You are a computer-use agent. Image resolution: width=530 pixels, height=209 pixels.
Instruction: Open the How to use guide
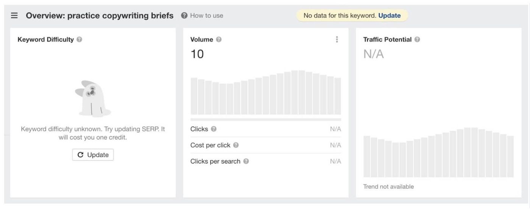pos(202,16)
